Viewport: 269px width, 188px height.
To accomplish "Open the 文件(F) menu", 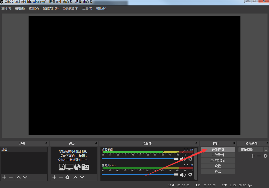I will point(6,9).
